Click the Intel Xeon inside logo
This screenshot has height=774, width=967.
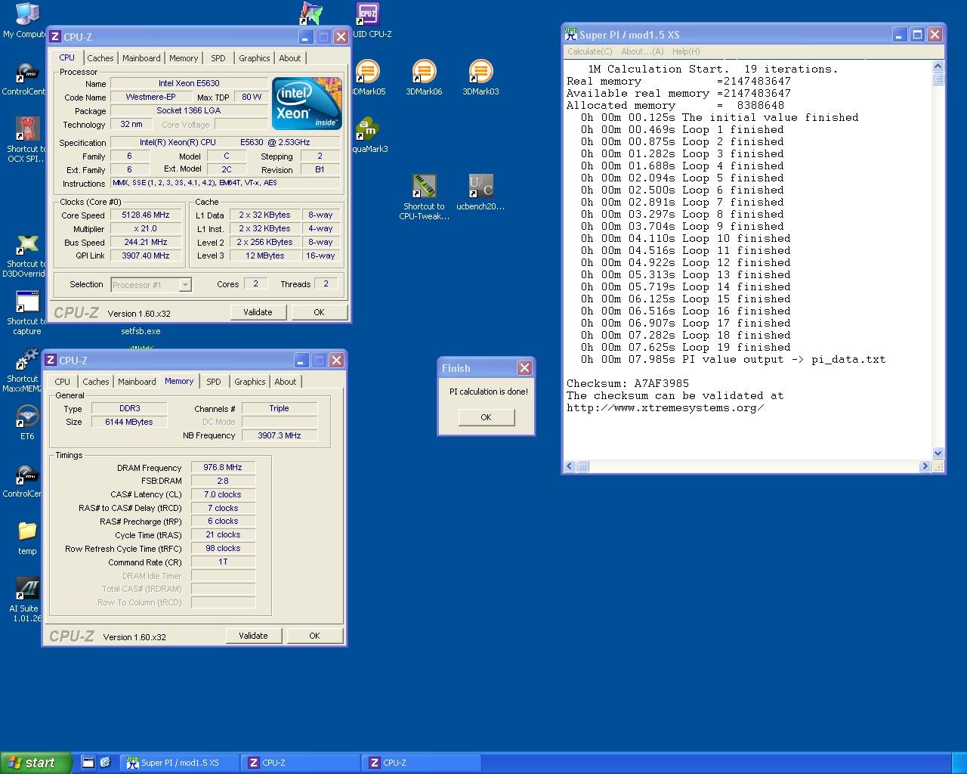pyautogui.click(x=307, y=104)
